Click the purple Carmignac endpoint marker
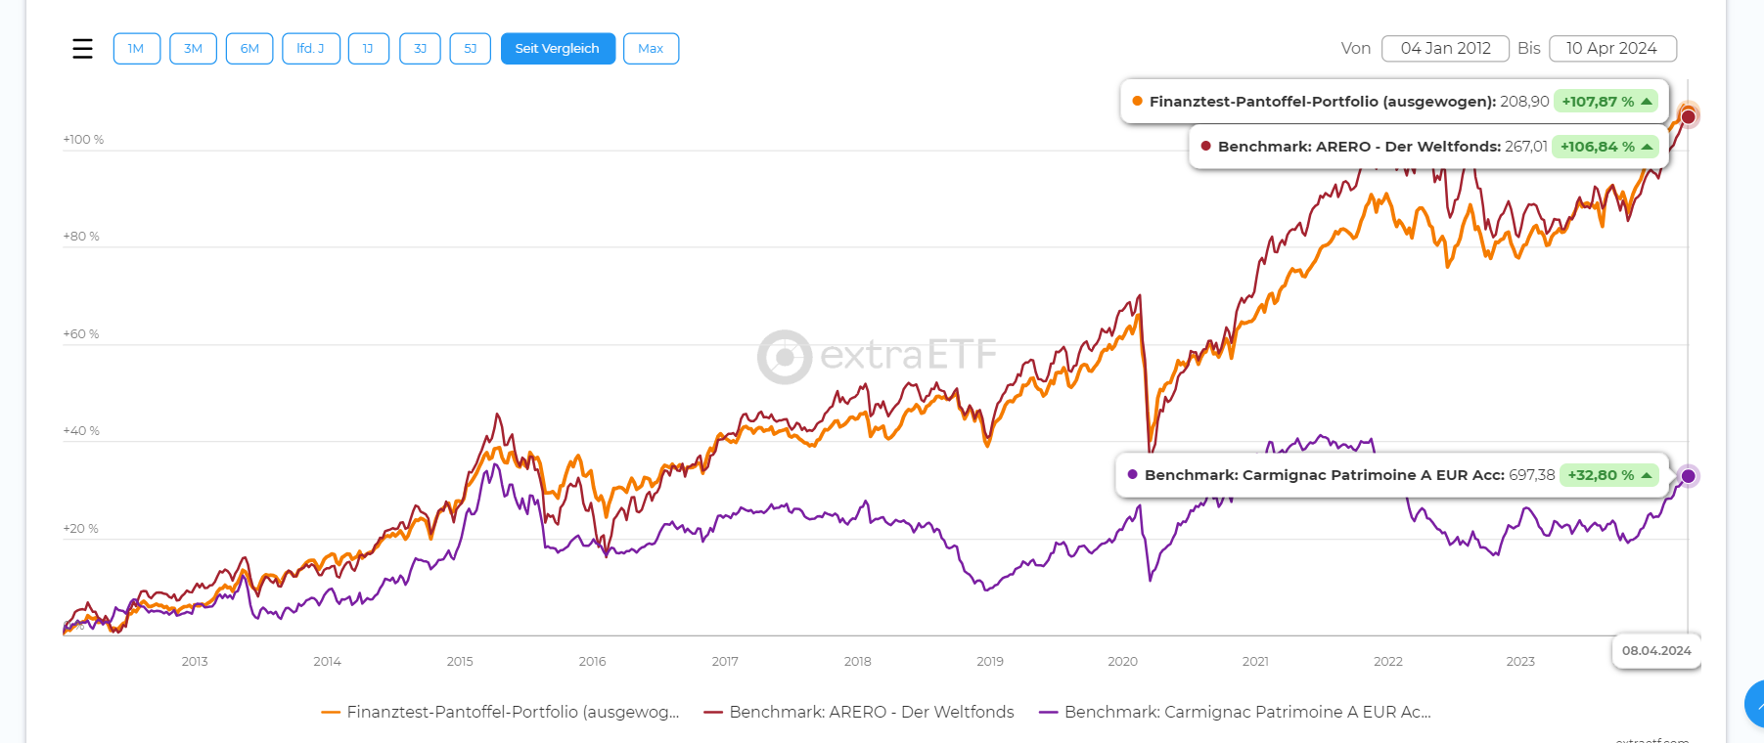This screenshot has width=1764, height=743. [1688, 476]
